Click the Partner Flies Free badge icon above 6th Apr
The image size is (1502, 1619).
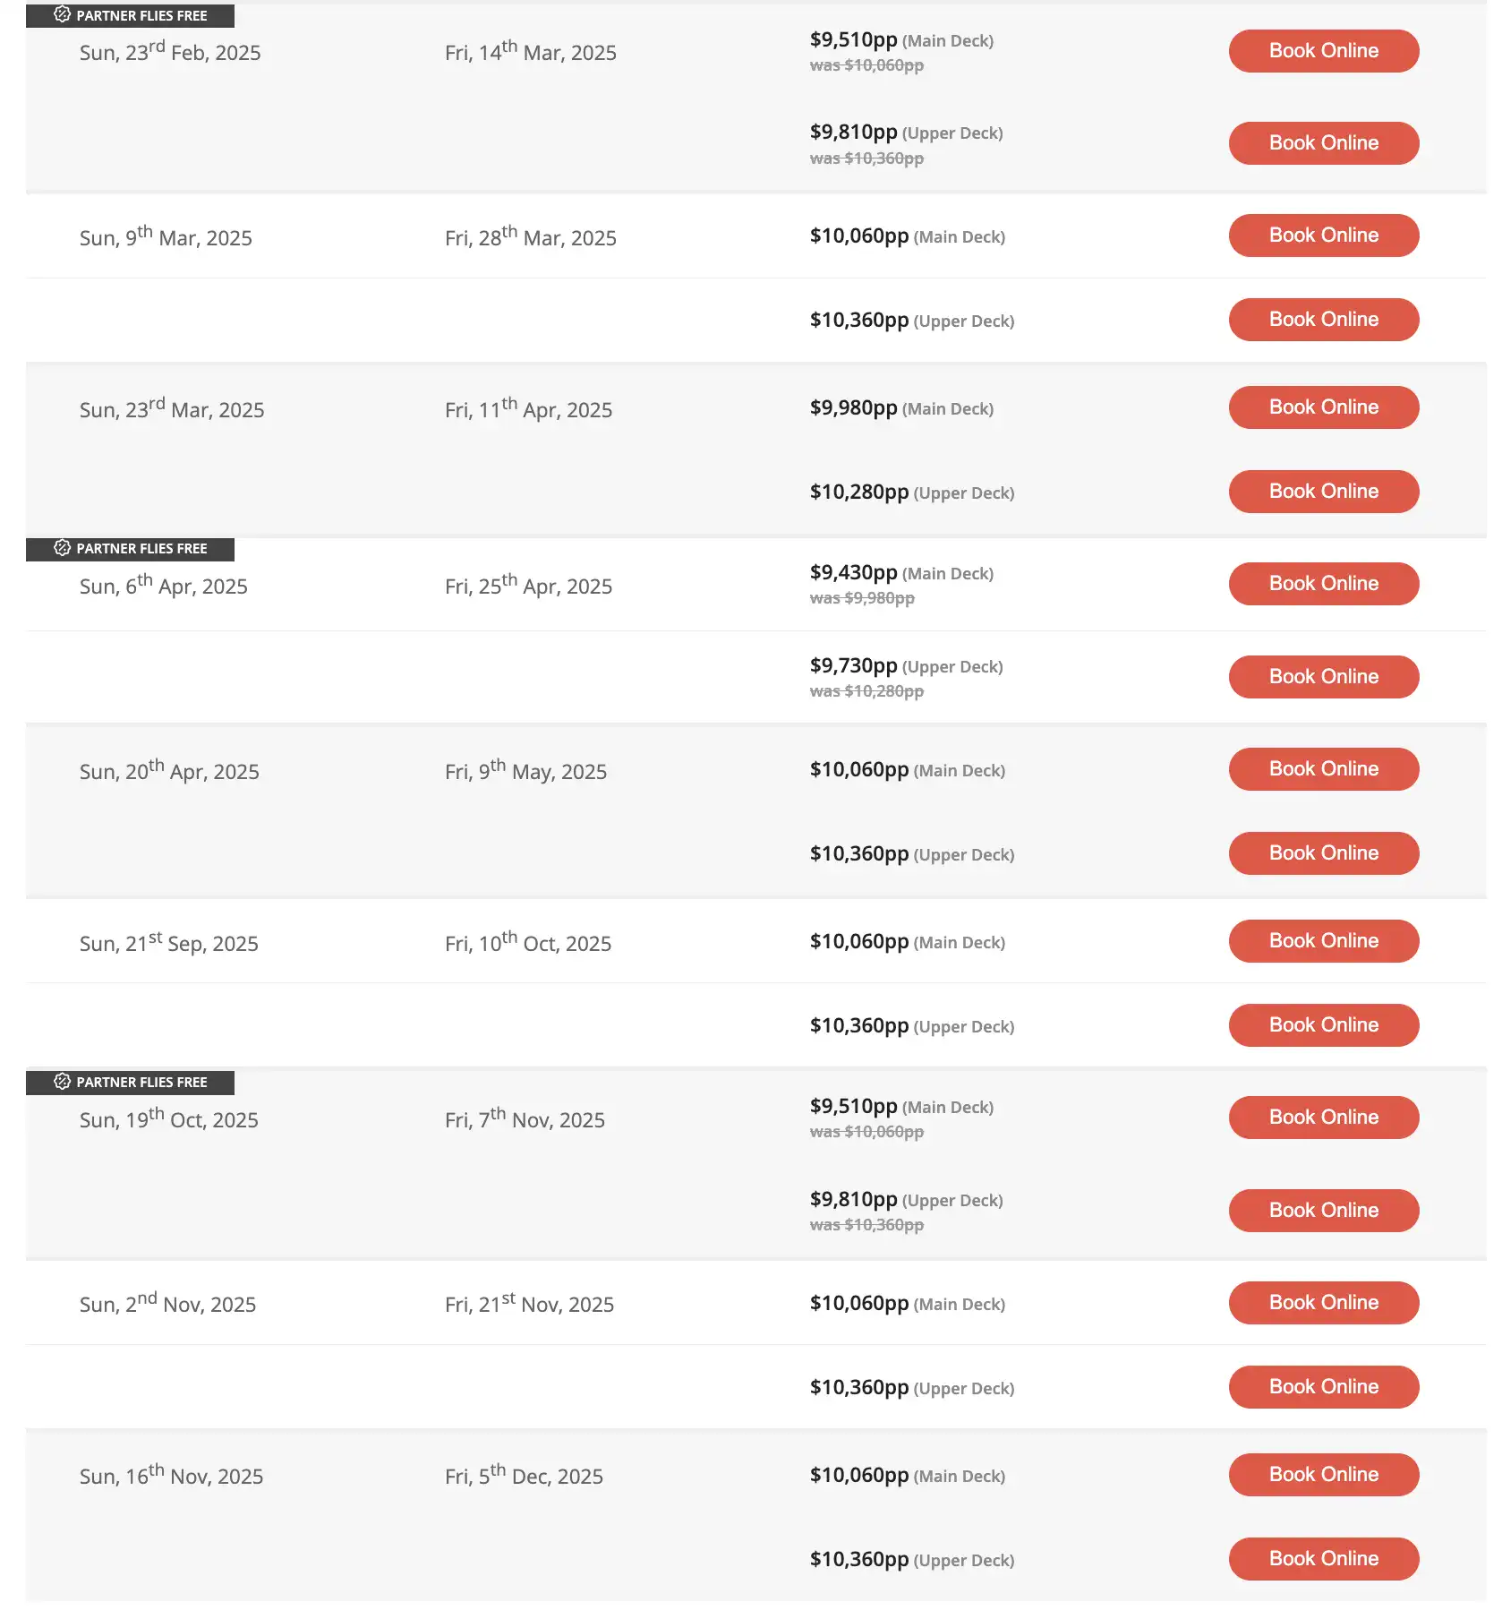pyautogui.click(x=62, y=547)
